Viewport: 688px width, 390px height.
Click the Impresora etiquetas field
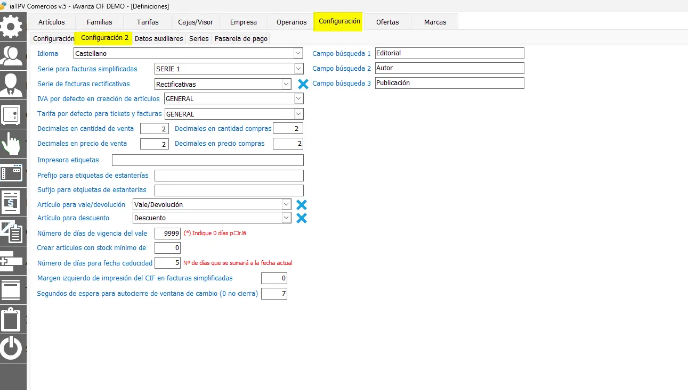pyautogui.click(x=208, y=160)
